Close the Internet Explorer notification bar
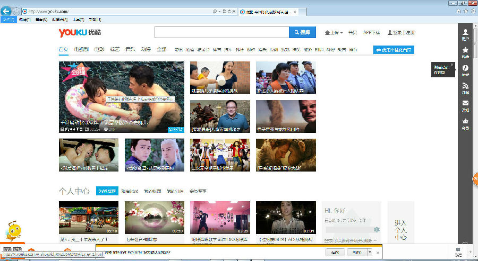This screenshot has height=261, width=478. pyautogui.click(x=377, y=253)
